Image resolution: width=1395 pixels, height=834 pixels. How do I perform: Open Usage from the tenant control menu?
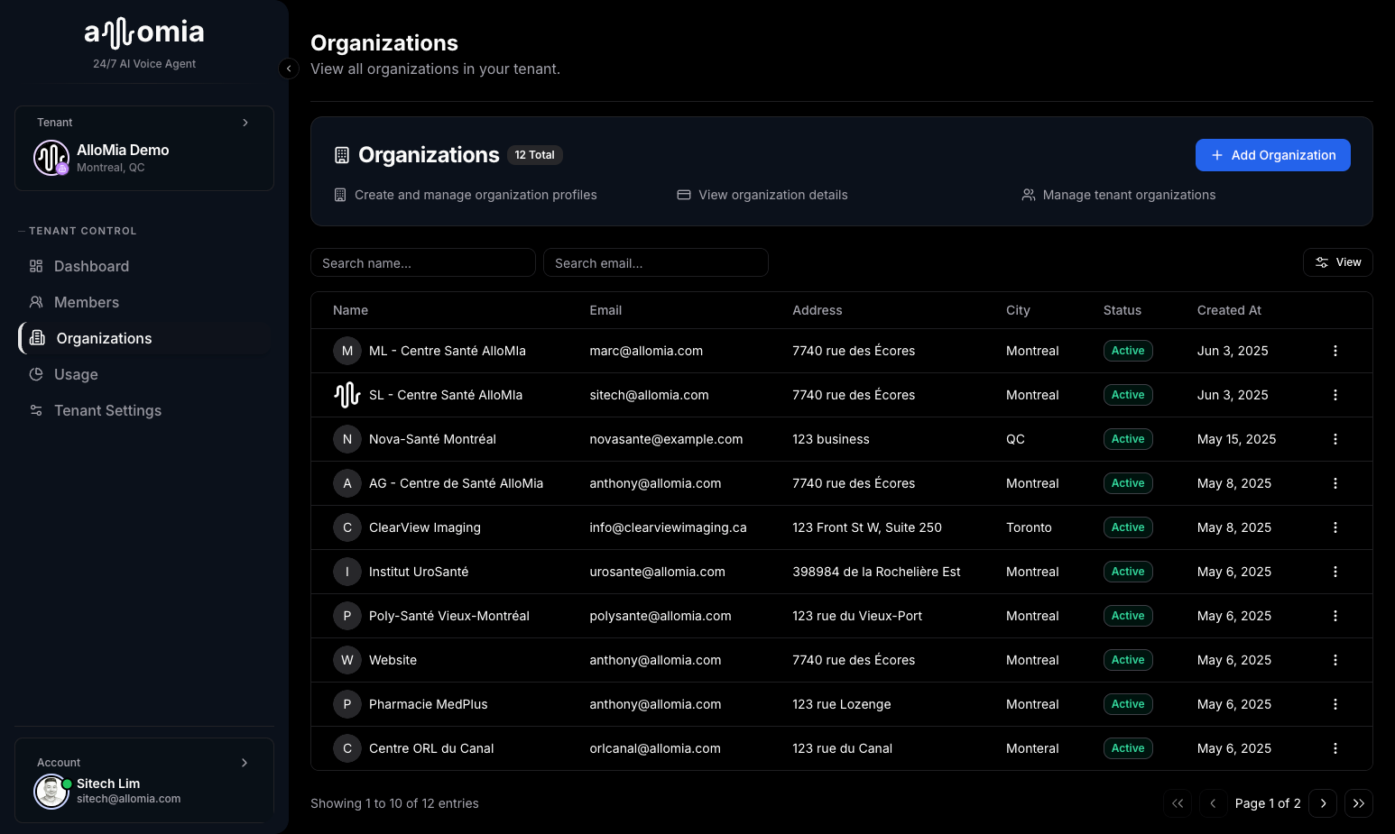point(76,374)
